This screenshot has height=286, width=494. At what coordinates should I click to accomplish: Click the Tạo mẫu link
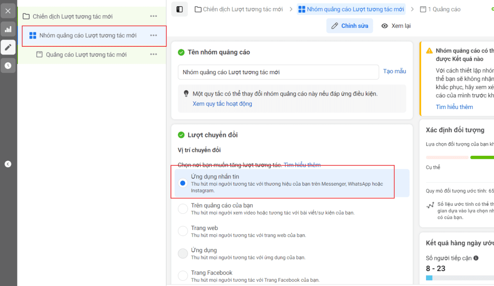click(x=395, y=71)
